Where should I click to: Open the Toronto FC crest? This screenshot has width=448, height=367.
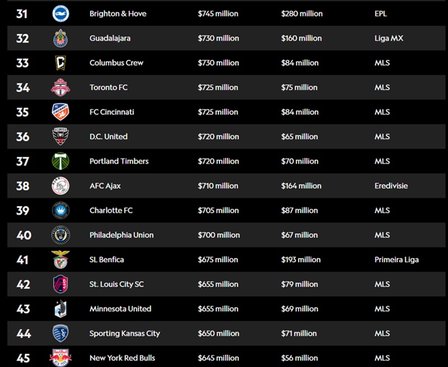pyautogui.click(x=60, y=87)
